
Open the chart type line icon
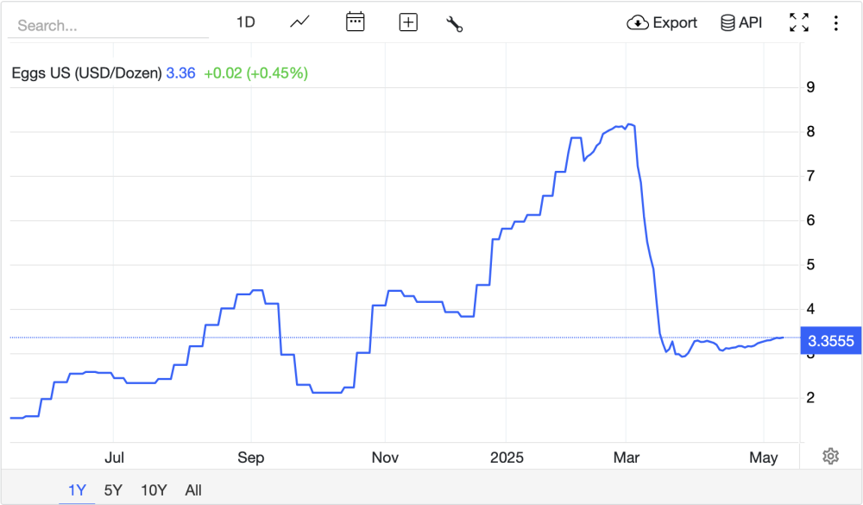pyautogui.click(x=300, y=22)
